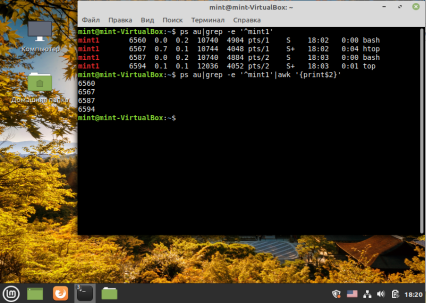Open the volume control in tray
Screen dimensions: 426x303
coord(381,294)
